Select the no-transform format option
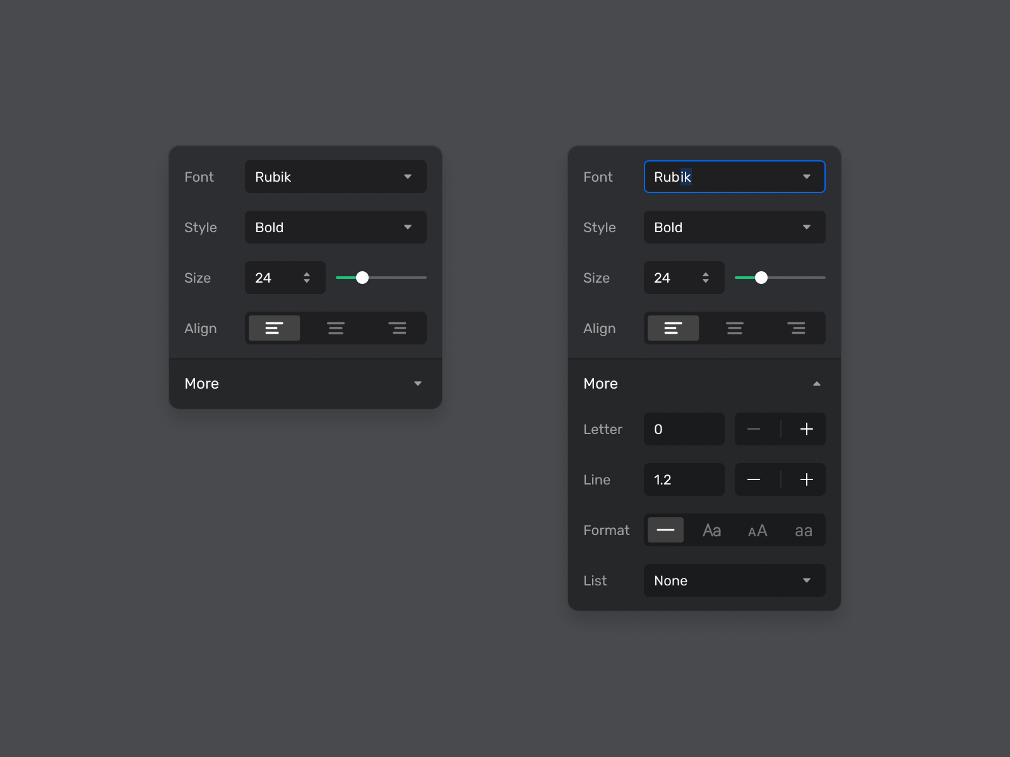The height and width of the screenshot is (757, 1010). click(665, 530)
